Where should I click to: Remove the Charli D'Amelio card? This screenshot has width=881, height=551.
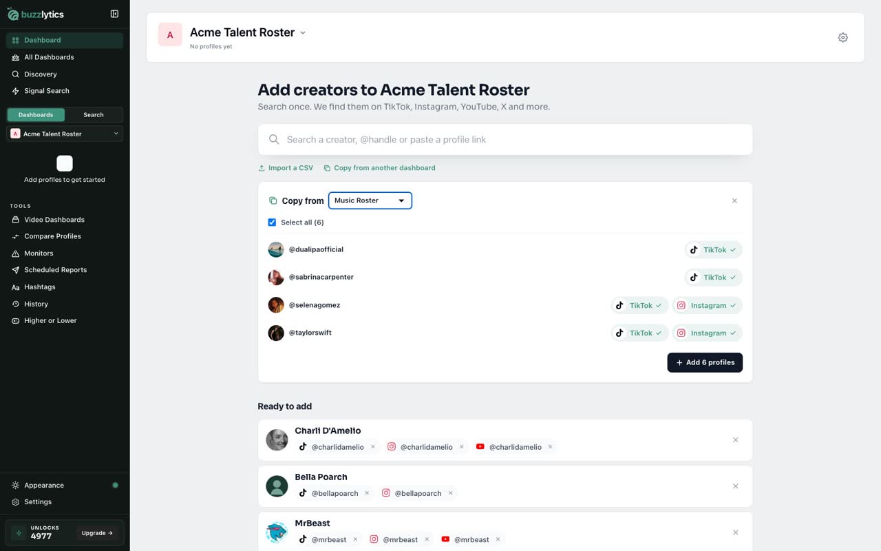[735, 440]
